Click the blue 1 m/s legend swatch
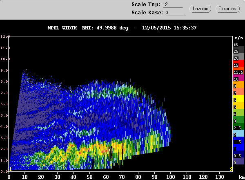The image size is (245, 180). tap(238, 147)
